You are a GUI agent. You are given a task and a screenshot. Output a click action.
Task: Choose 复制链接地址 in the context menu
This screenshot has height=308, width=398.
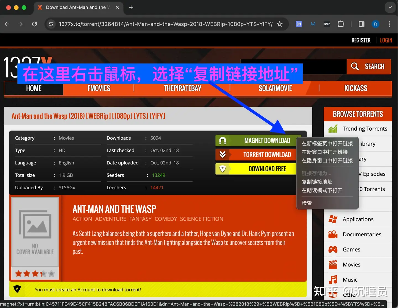(x=327, y=182)
